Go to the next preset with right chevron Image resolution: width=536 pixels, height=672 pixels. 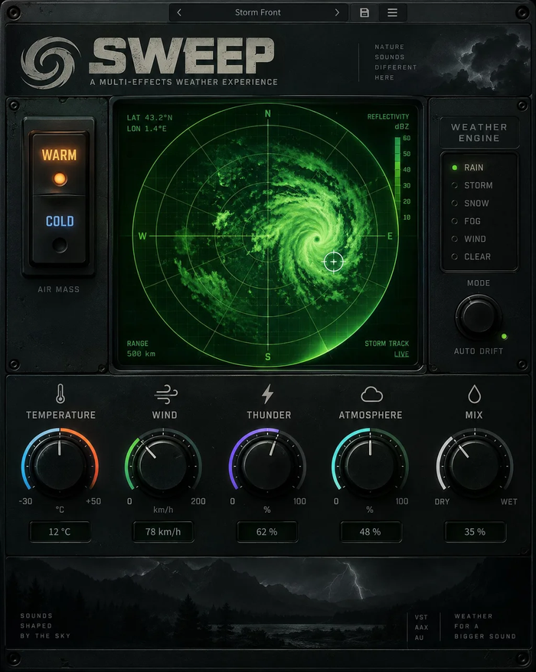pyautogui.click(x=337, y=12)
